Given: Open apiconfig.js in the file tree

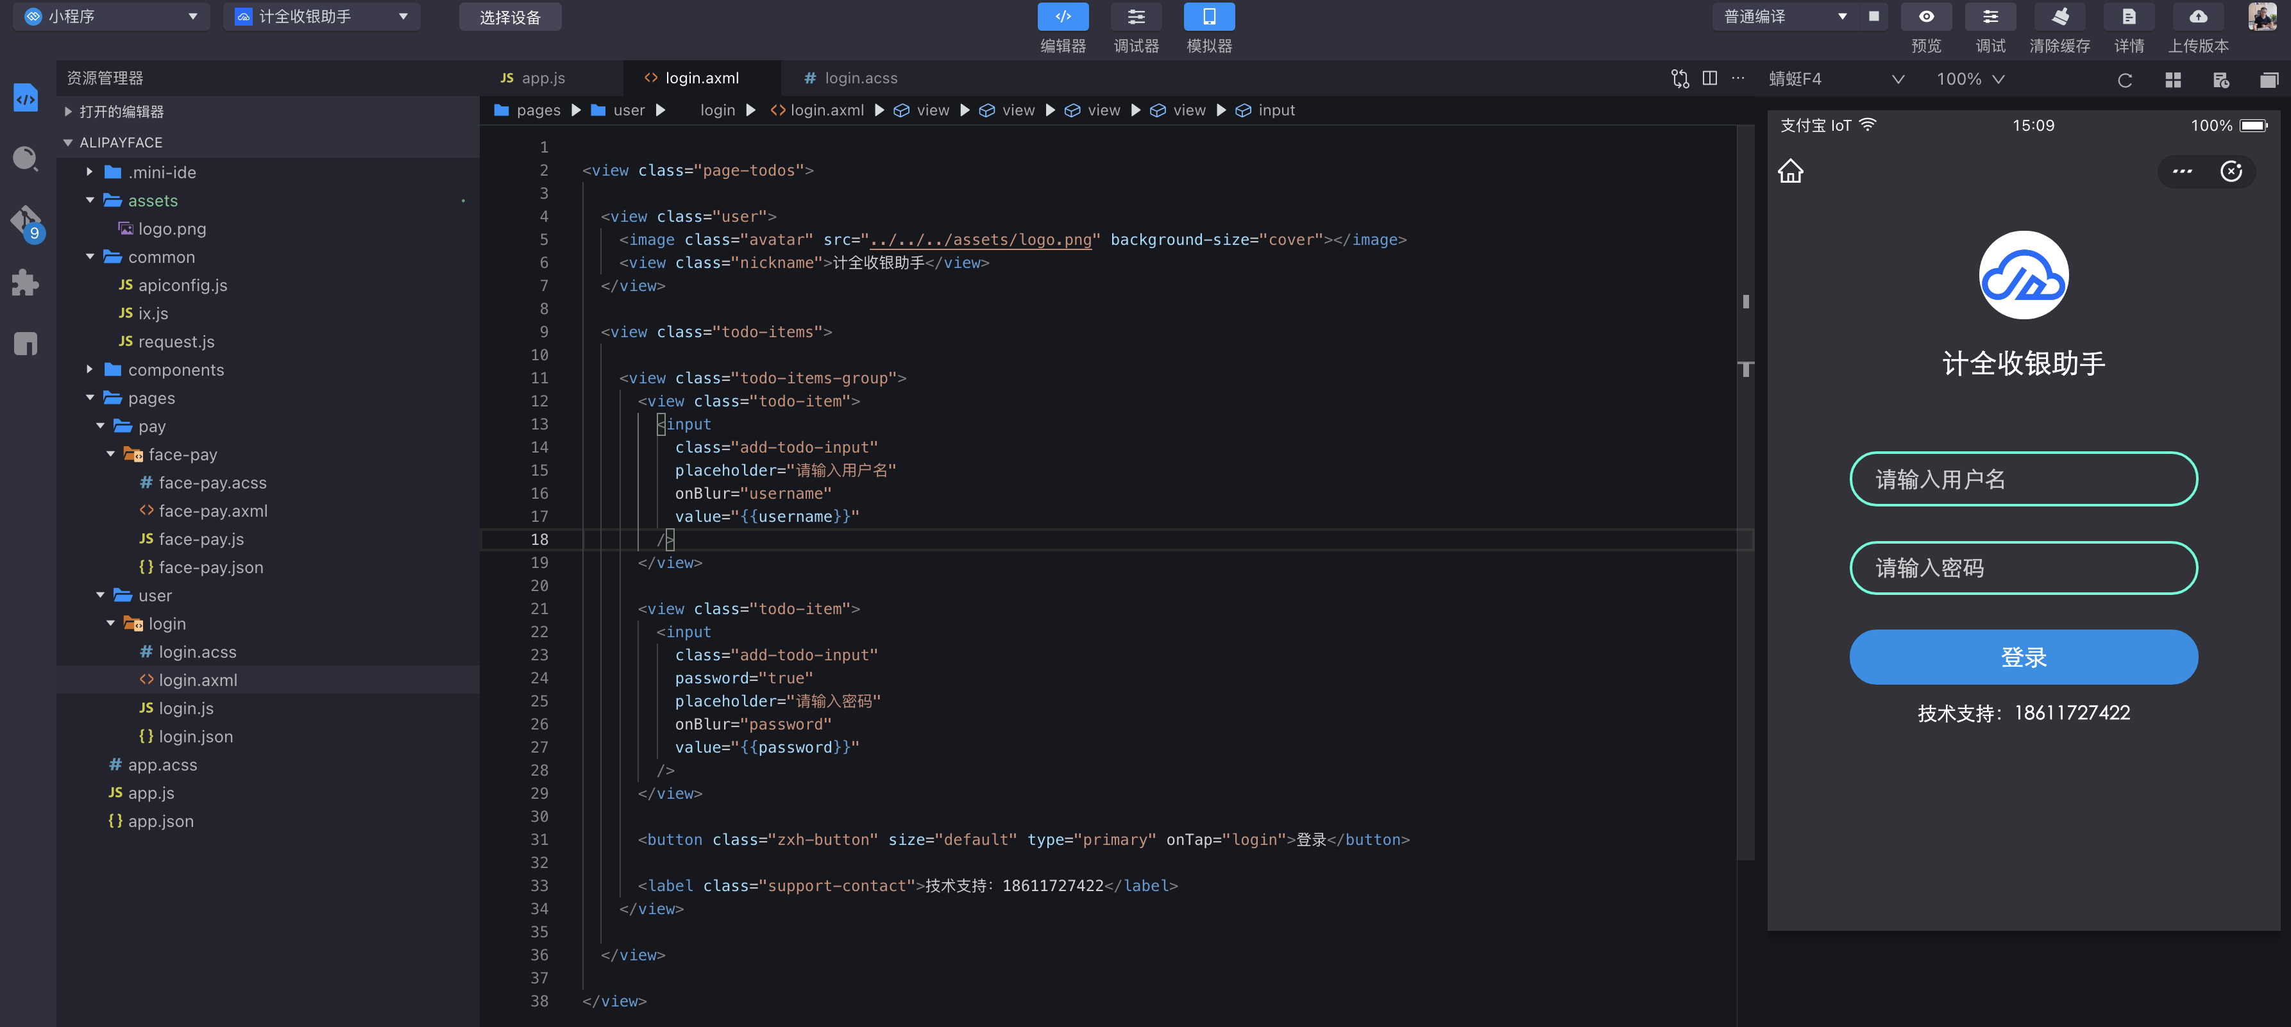Looking at the screenshot, I should click(x=183, y=285).
